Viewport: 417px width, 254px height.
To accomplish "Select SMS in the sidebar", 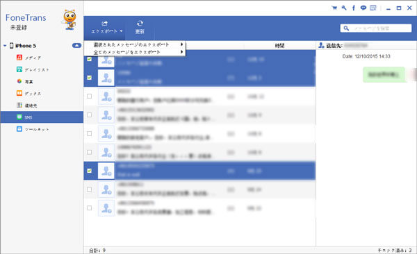I will click(42, 117).
